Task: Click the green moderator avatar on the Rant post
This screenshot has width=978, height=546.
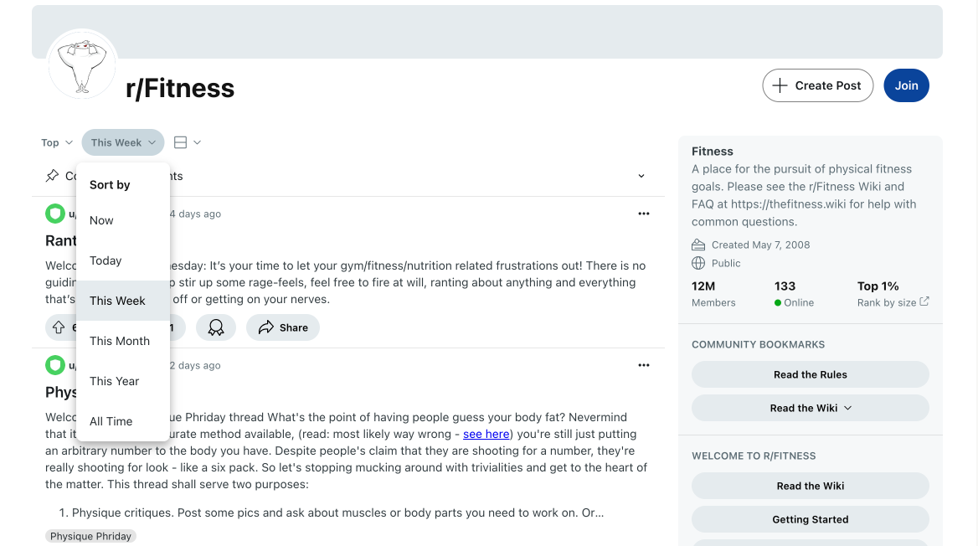Action: point(55,214)
